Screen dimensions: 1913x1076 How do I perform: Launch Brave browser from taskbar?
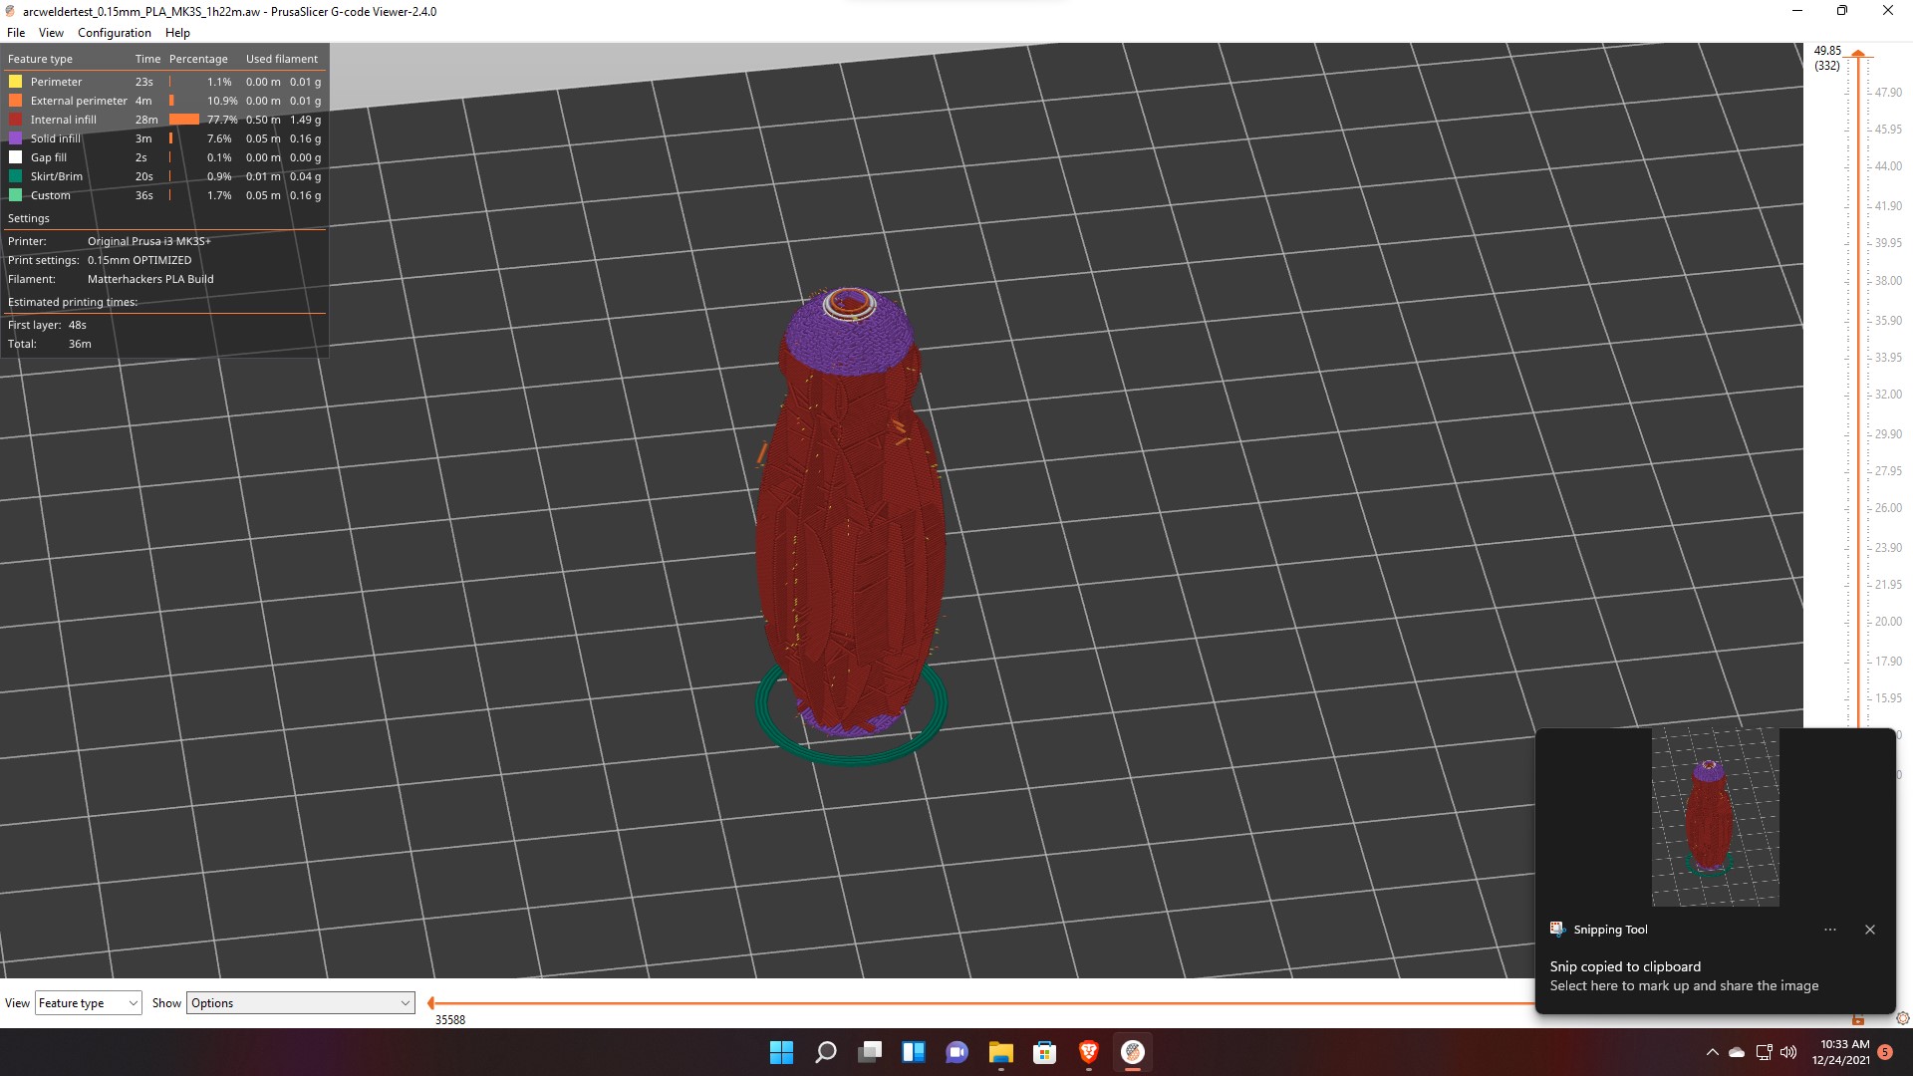(1088, 1052)
